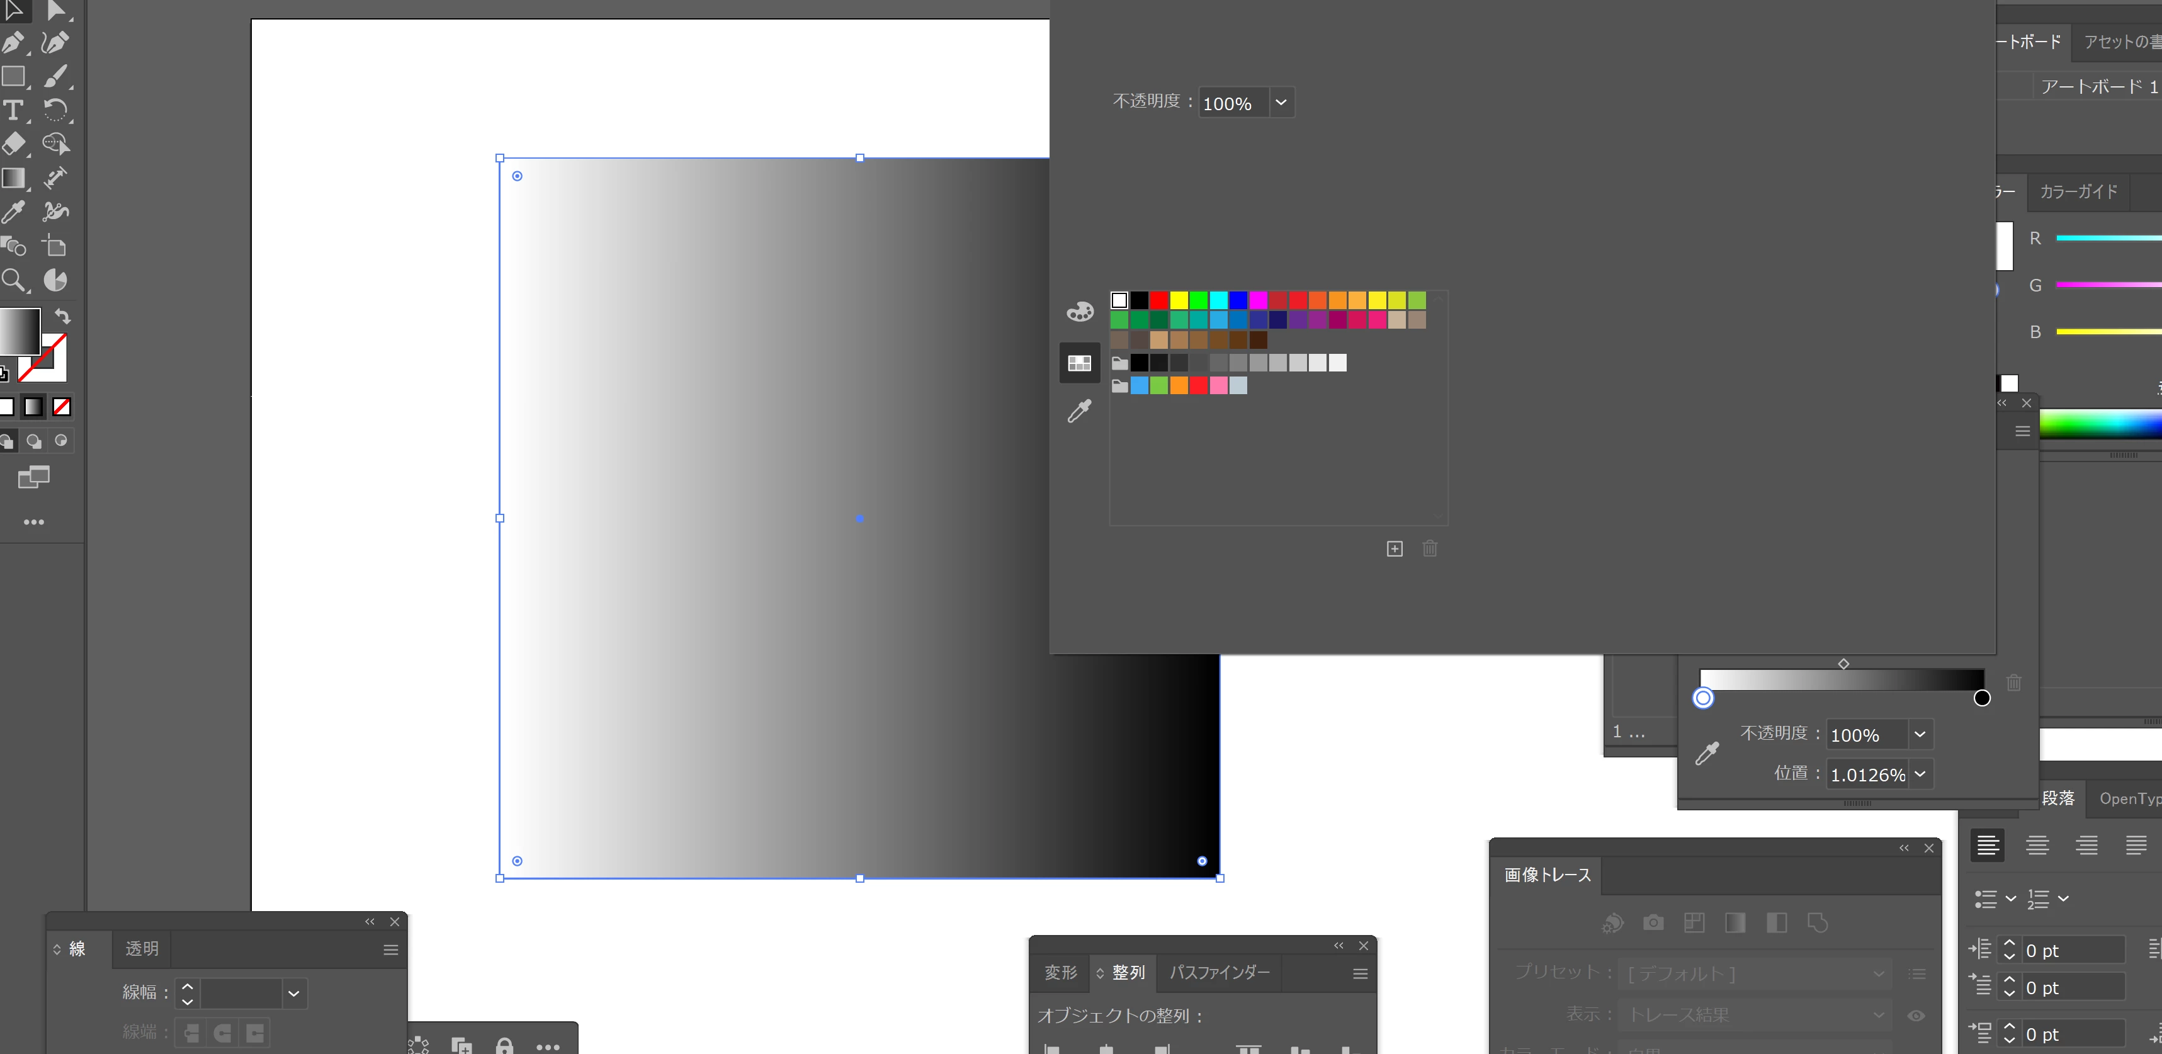Select the Eraser tool
This screenshot has width=2162, height=1054.
point(13,144)
